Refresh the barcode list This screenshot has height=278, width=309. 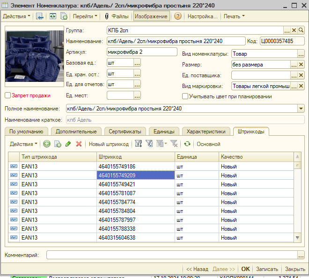pos(187,144)
